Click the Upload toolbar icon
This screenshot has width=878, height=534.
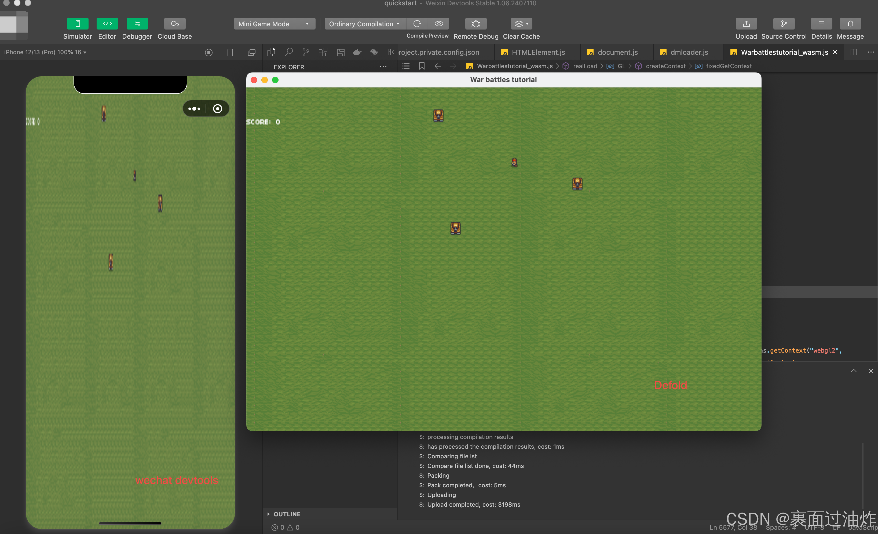pyautogui.click(x=746, y=24)
